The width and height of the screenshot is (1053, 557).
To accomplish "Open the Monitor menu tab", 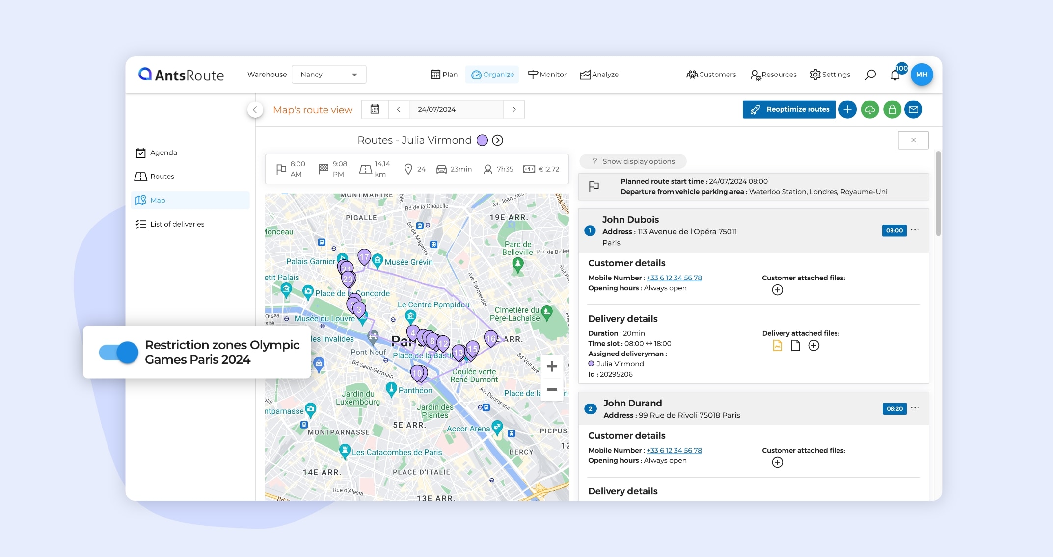I will 547,75.
